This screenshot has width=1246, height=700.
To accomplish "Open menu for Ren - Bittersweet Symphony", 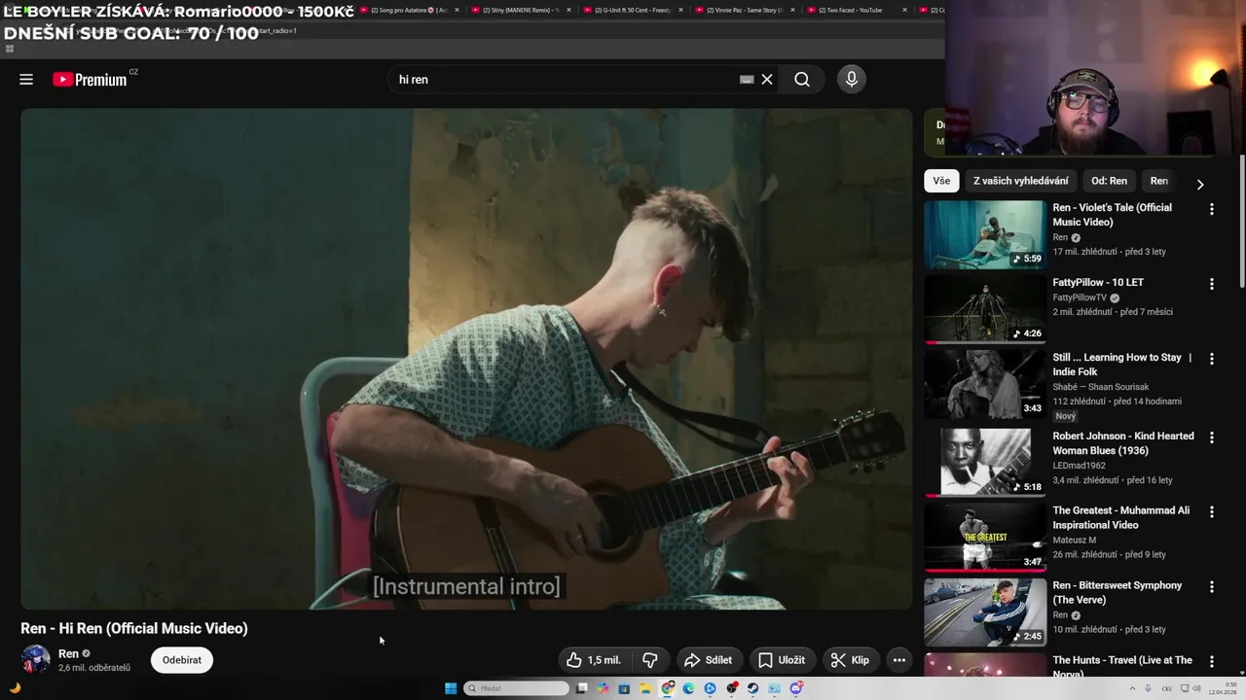I will 1212,587.
